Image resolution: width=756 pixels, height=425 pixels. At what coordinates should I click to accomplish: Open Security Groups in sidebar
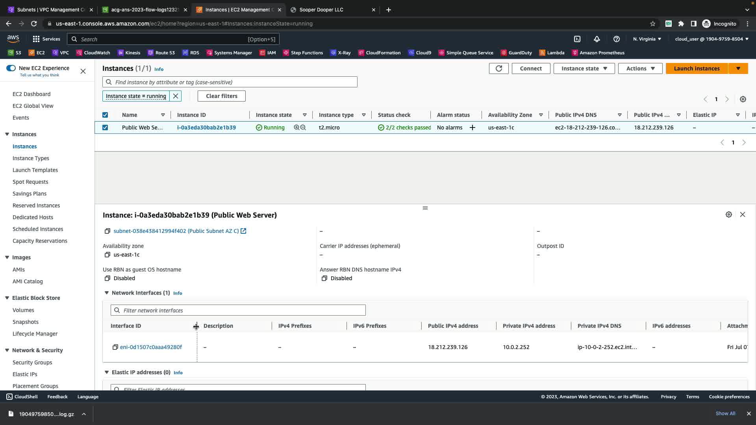pyautogui.click(x=32, y=362)
